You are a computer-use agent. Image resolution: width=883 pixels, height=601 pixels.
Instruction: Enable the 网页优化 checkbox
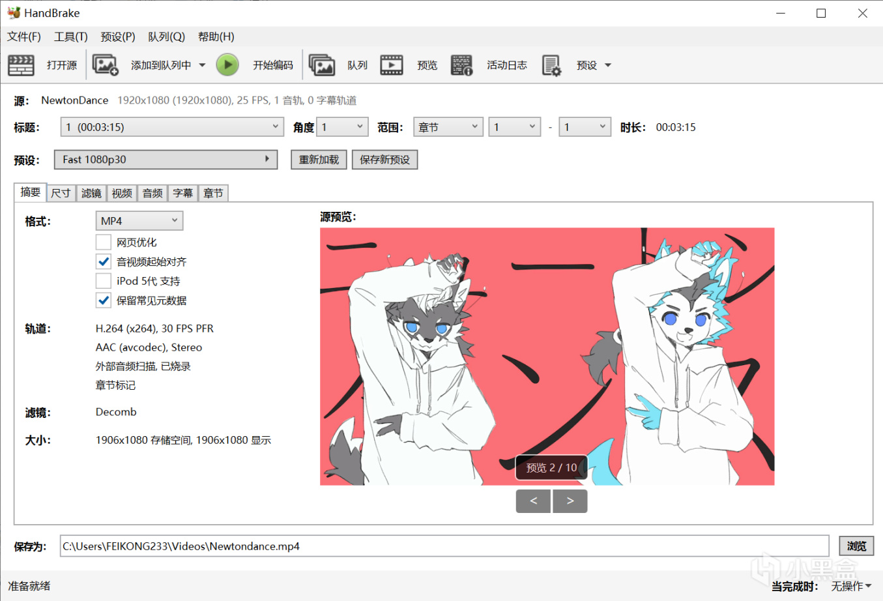point(104,242)
